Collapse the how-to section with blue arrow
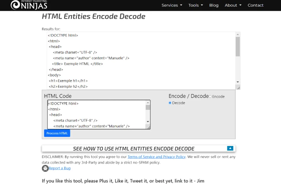This screenshot has width=281, height=186. (230, 148)
